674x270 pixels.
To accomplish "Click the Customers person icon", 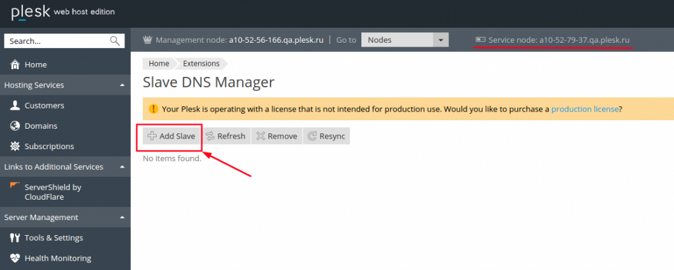I will [15, 106].
